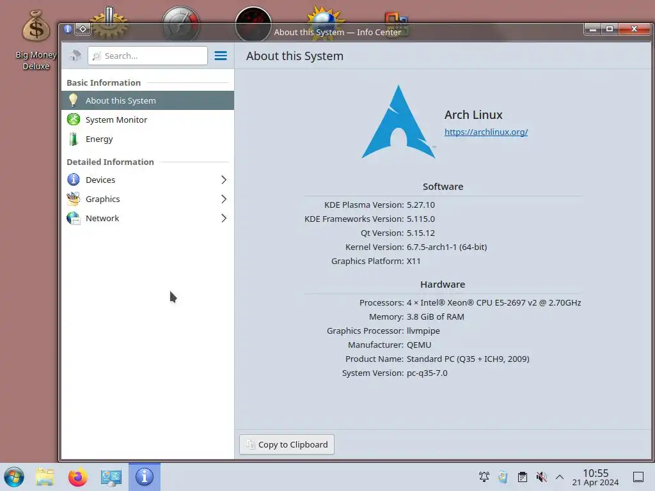
Task: Click the home button in sidebar toolbar
Action: point(75,56)
